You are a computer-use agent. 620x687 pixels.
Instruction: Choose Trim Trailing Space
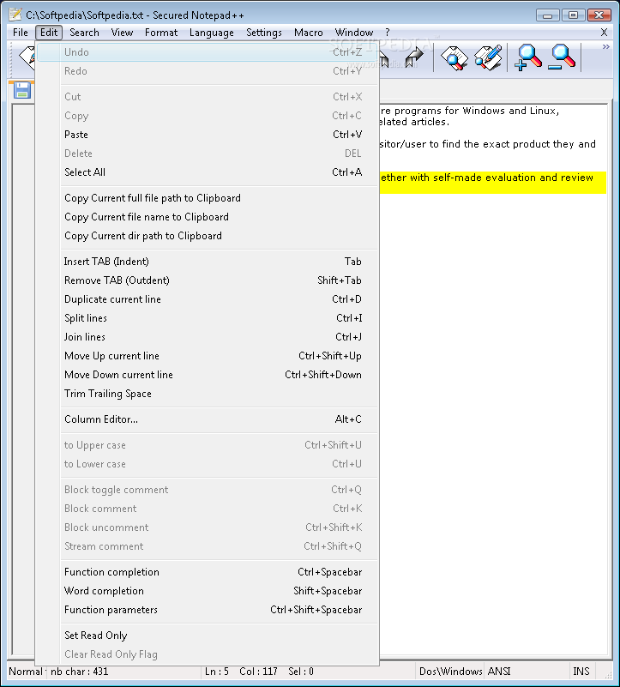coord(207,394)
